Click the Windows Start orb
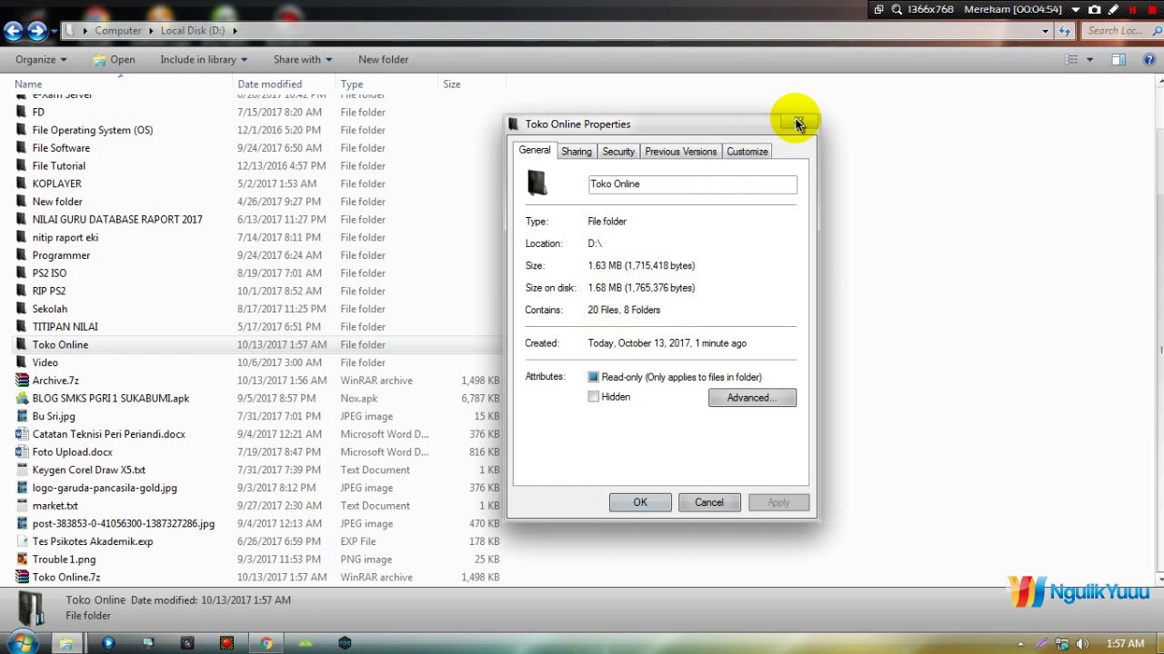The width and height of the screenshot is (1164, 654). [23, 643]
